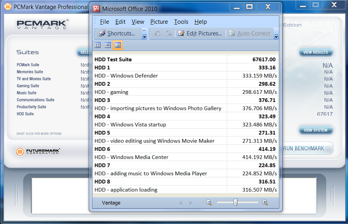Open the Shortcuts pane
Screen dimensions: 348x224
117,34
